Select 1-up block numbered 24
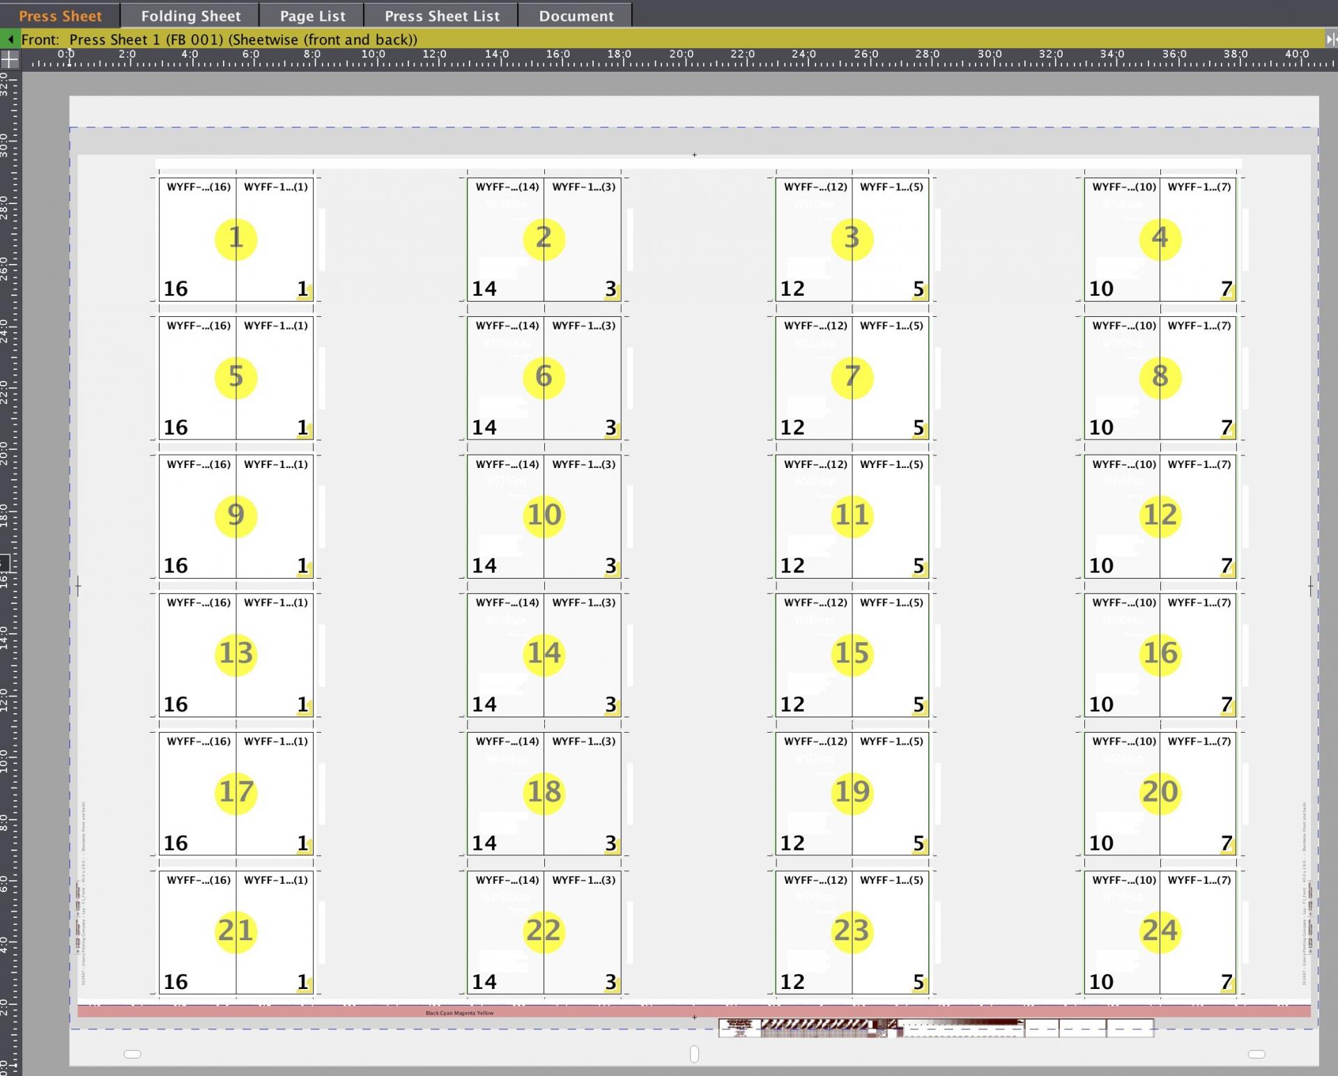This screenshot has height=1076, width=1338. click(1160, 932)
